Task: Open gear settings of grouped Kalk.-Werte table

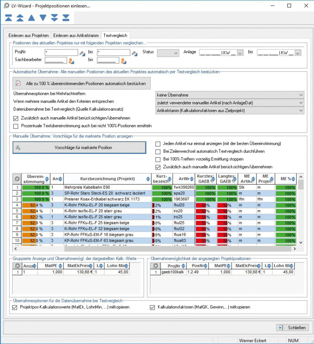Action: click(x=17, y=266)
